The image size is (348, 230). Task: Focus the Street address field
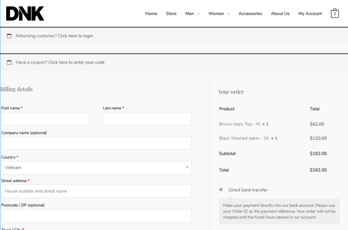(96, 191)
